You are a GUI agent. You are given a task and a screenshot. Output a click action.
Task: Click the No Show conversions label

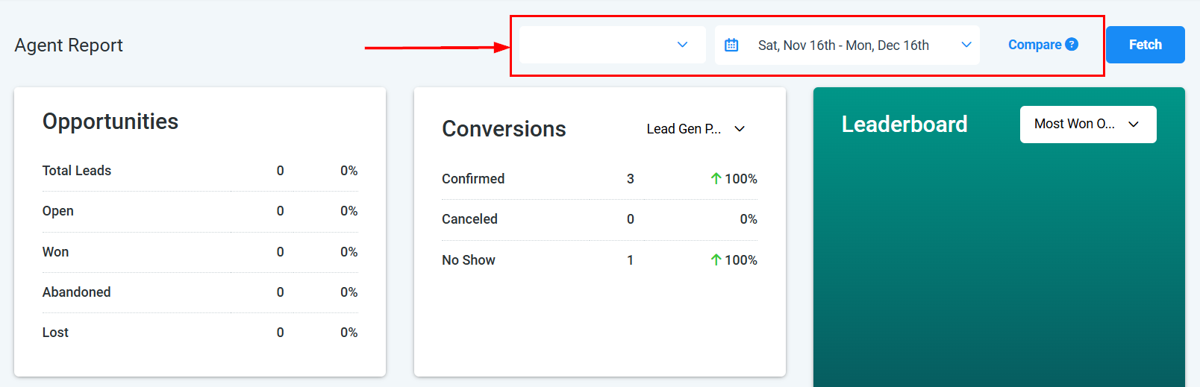[x=469, y=260]
